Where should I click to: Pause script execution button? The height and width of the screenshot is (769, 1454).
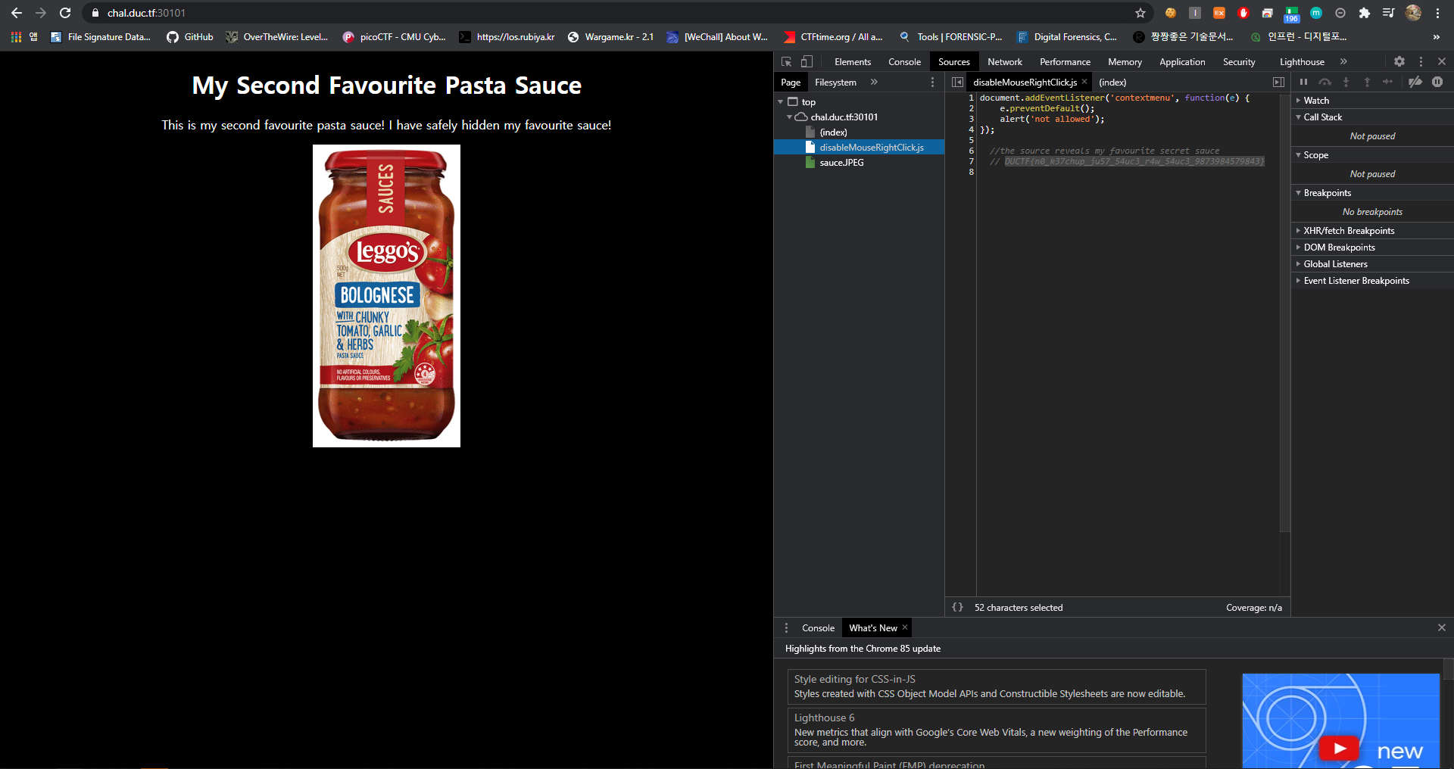point(1303,82)
